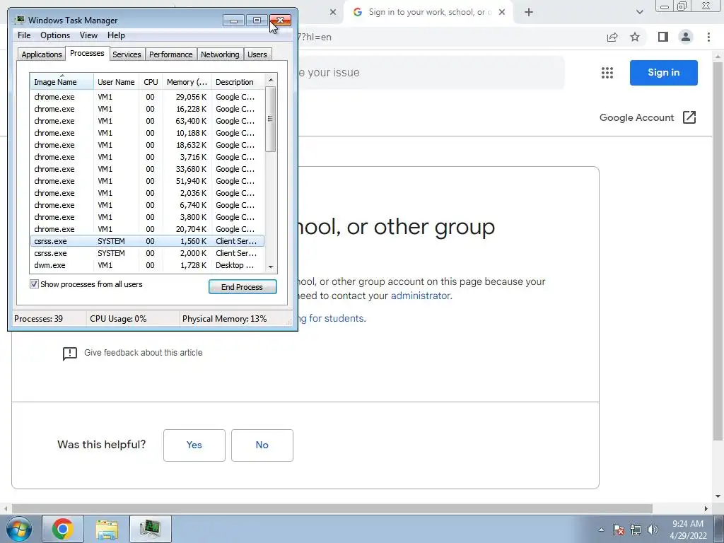Screen dimensions: 724x543
Task: Click the Task Manager title bar icon
Action: coord(19,20)
